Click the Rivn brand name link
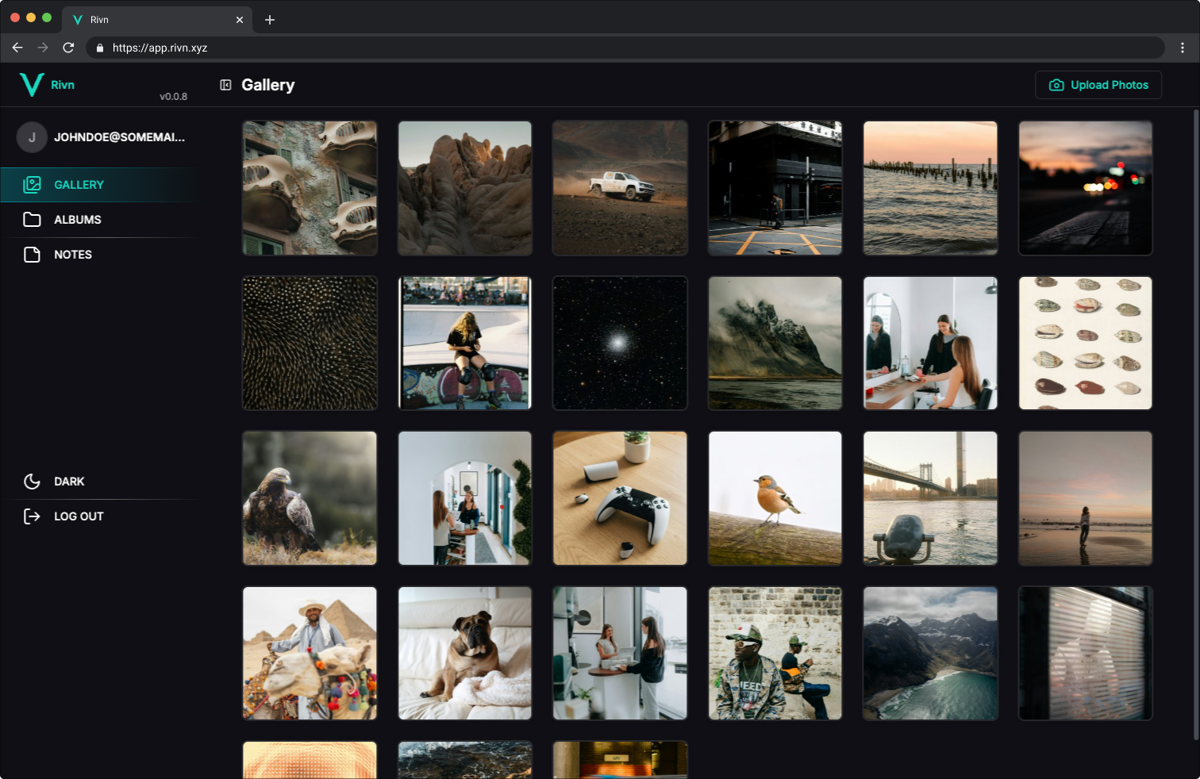This screenshot has width=1200, height=779. (x=63, y=85)
